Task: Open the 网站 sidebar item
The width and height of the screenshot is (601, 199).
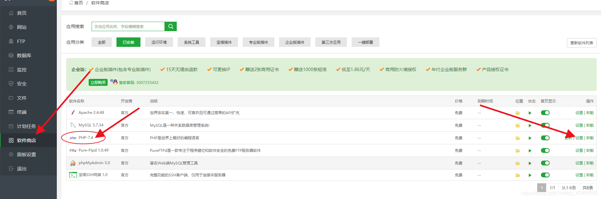Action: pos(28,27)
